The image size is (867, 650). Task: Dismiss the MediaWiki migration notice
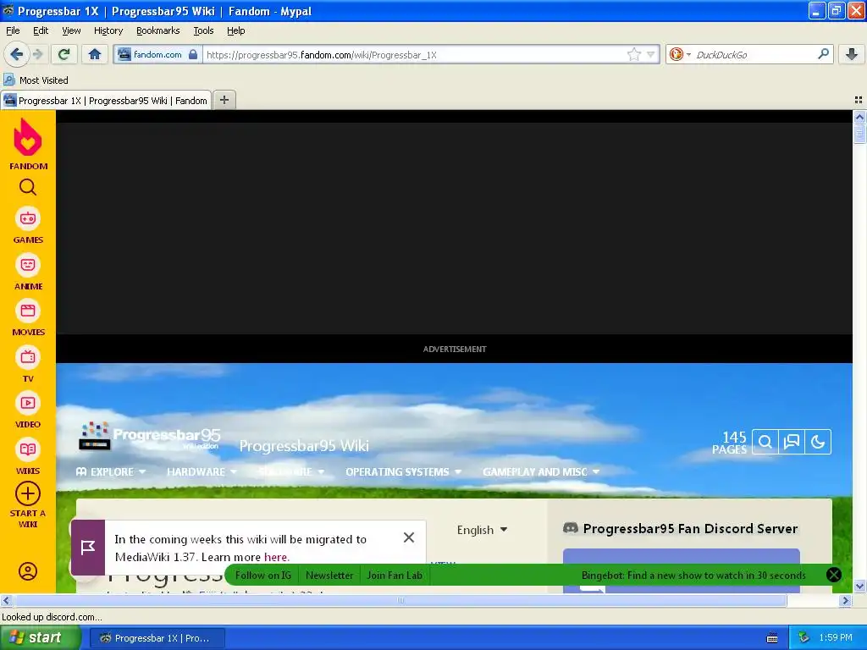[x=409, y=537]
